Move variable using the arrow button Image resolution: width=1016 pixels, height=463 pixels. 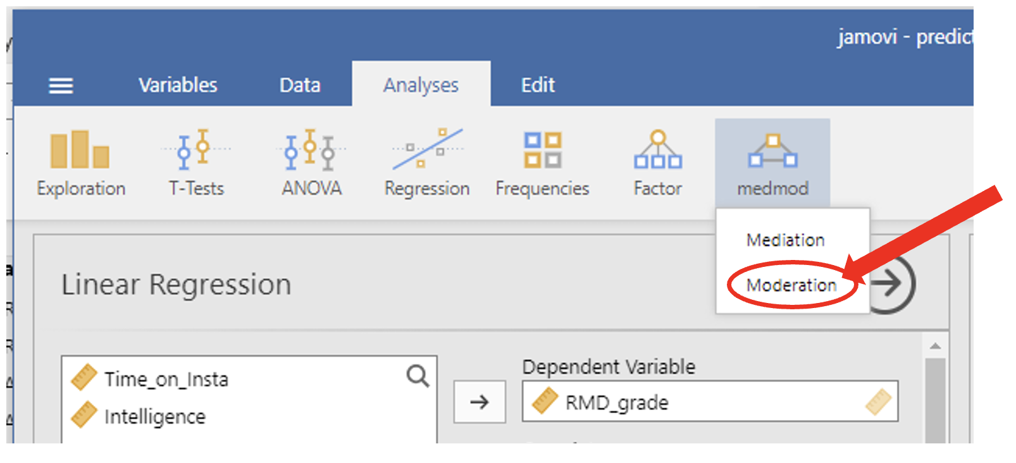pos(480,402)
